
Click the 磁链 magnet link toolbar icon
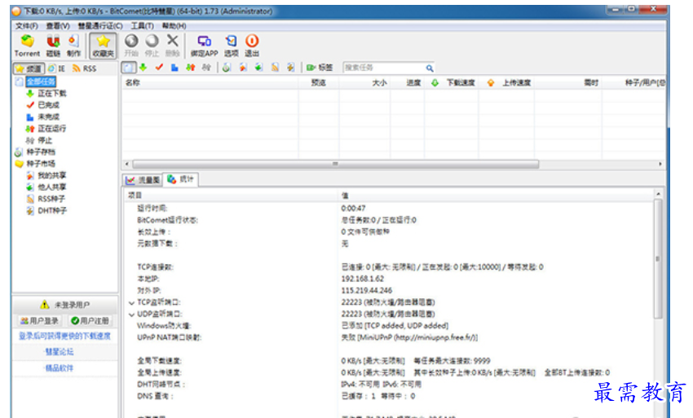(53, 46)
